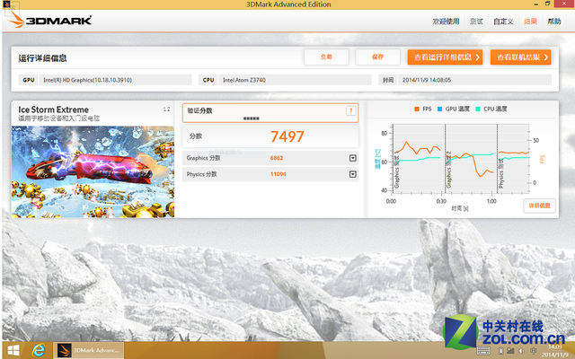Click the GPU 温度 blue legend swatch
575x359 pixels.
439,109
